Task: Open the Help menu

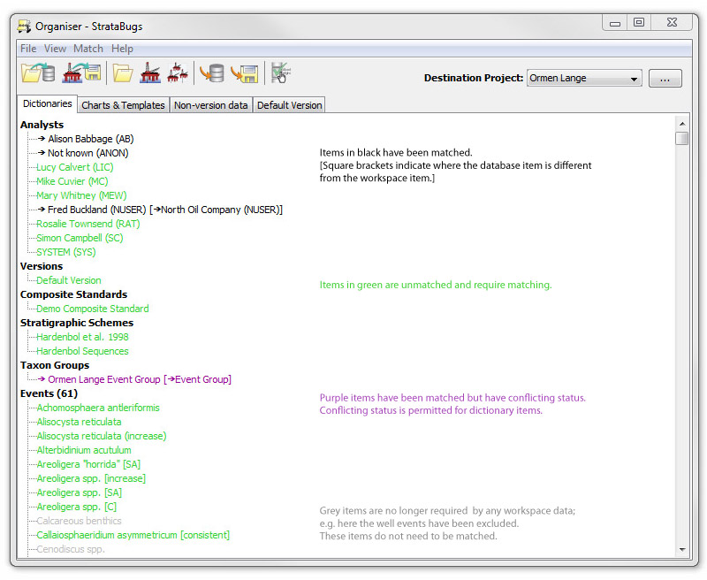Action: coord(123,49)
